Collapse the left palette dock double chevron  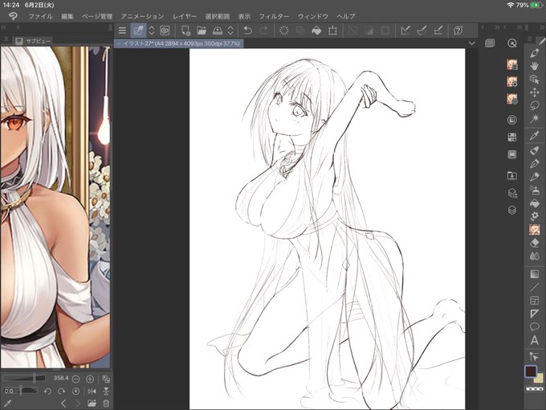[x=4, y=27]
